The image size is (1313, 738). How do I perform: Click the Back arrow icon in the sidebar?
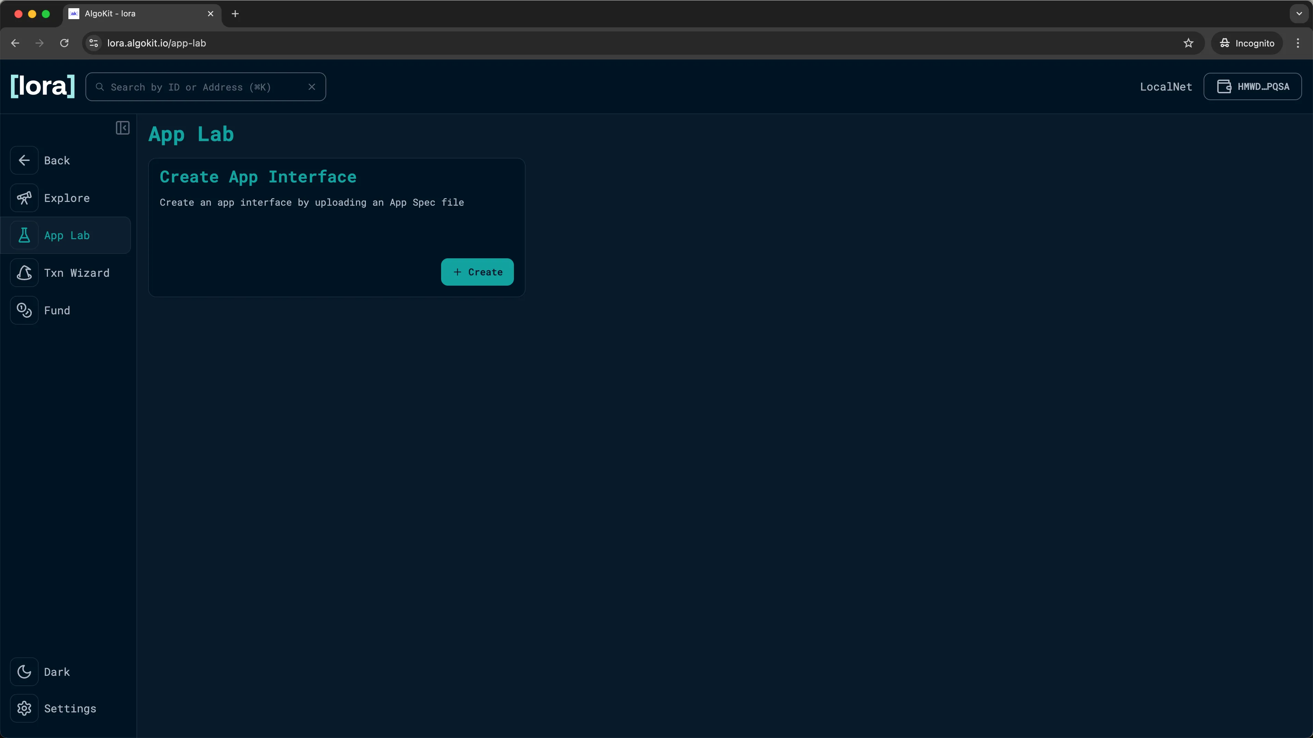pos(24,160)
